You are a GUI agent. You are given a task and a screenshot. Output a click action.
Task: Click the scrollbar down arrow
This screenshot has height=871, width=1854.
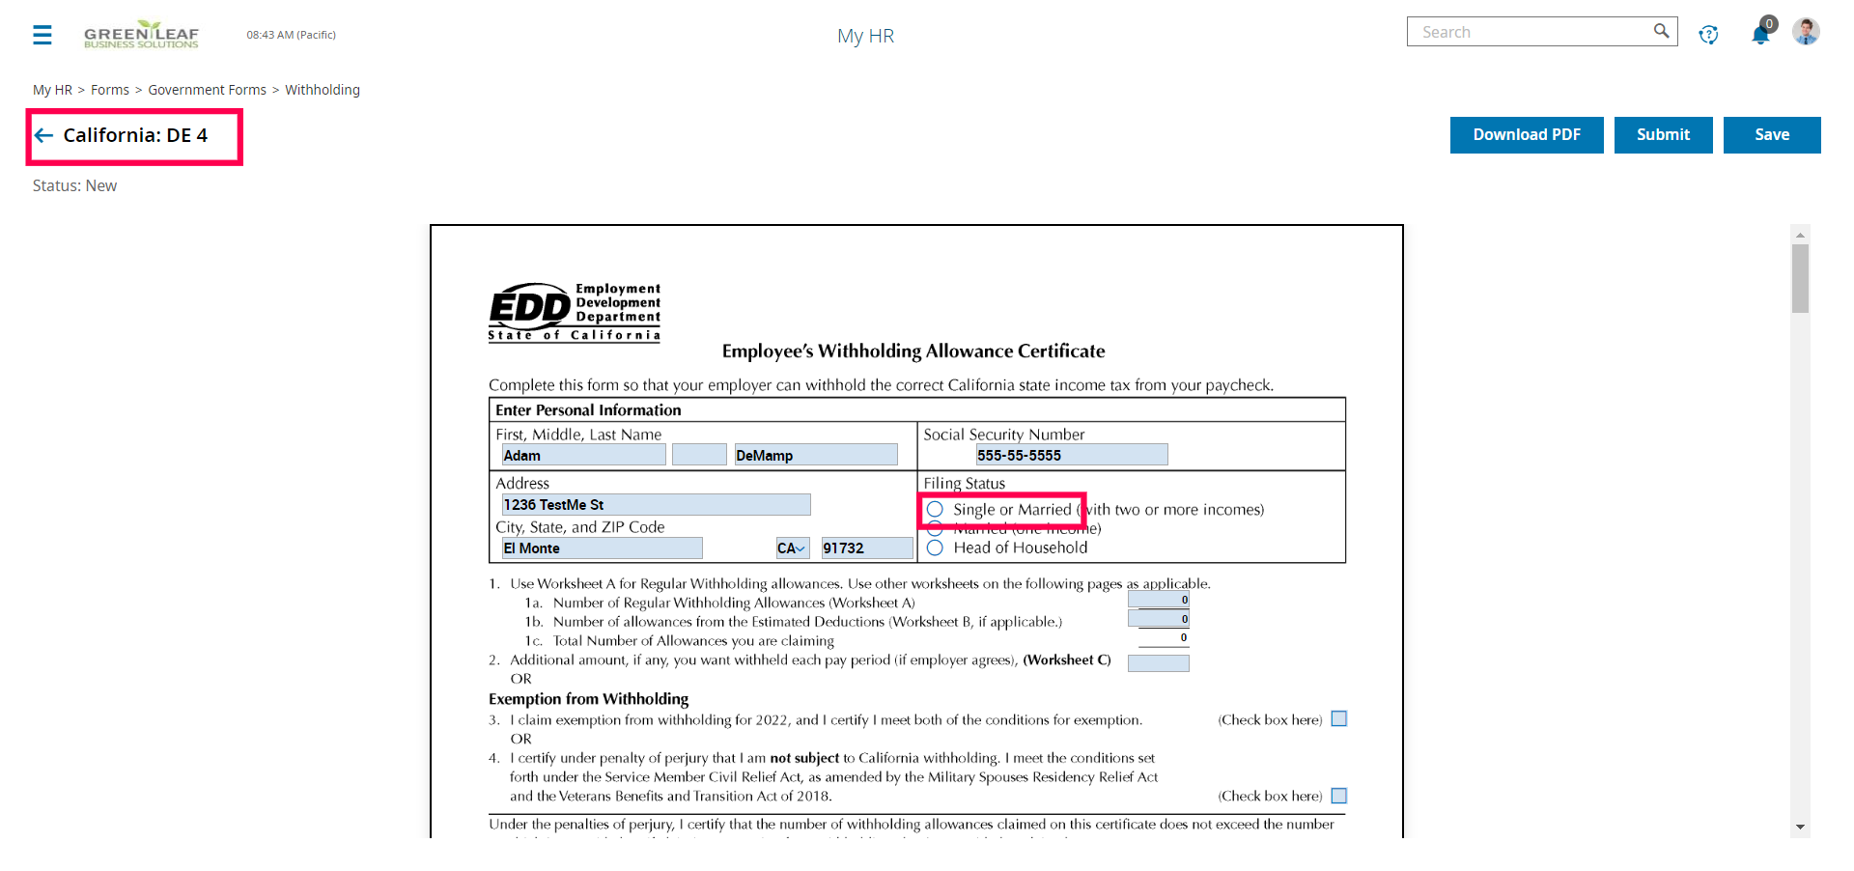[x=1800, y=827]
